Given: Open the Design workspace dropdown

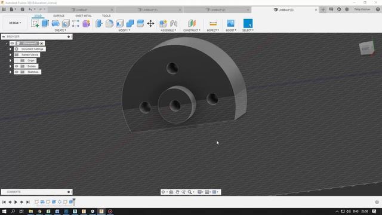Looking at the screenshot, I should (x=15, y=23).
